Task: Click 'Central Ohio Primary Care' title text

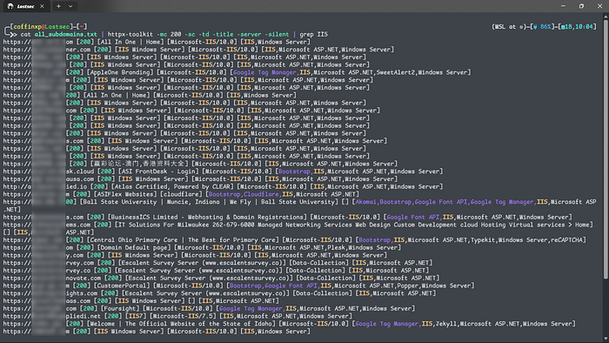Action: coord(134,240)
